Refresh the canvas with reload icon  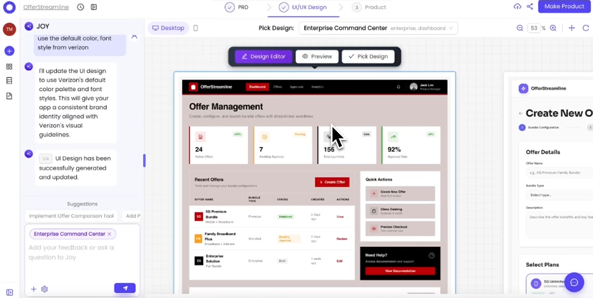pos(586,28)
